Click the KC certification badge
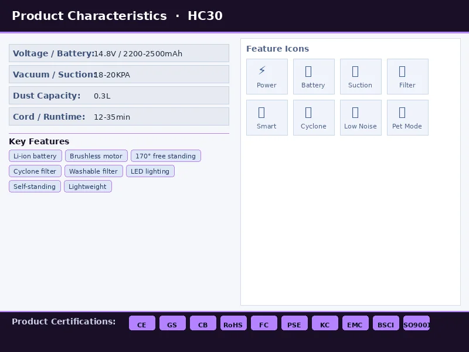 click(x=325, y=323)
